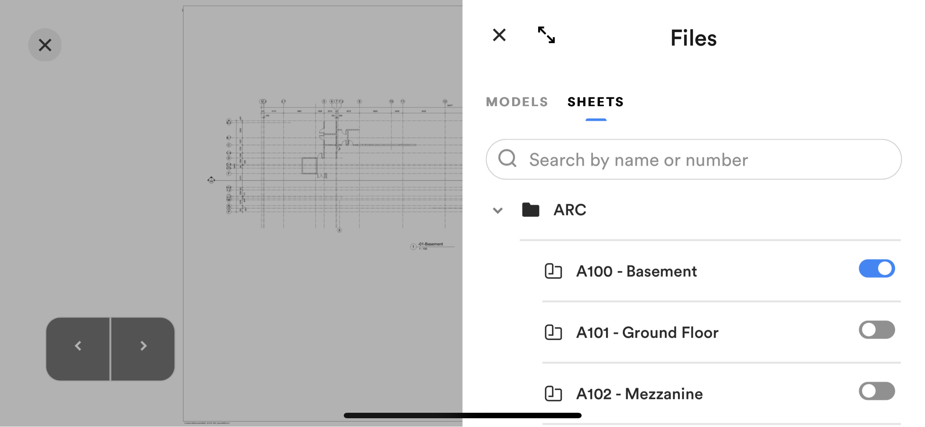Click the ARC folder icon
Image resolution: width=925 pixels, height=427 pixels.
tap(530, 210)
